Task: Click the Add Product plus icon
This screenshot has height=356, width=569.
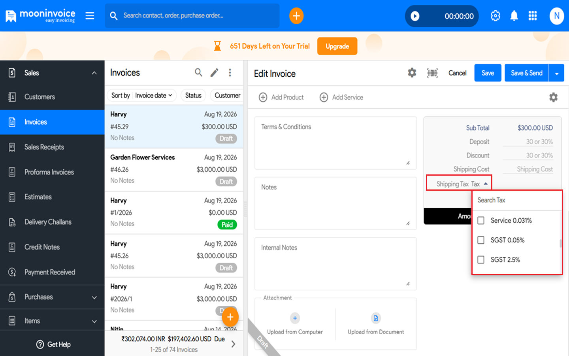Action: pyautogui.click(x=263, y=97)
